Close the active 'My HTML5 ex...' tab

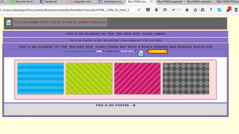tap(151, 1)
